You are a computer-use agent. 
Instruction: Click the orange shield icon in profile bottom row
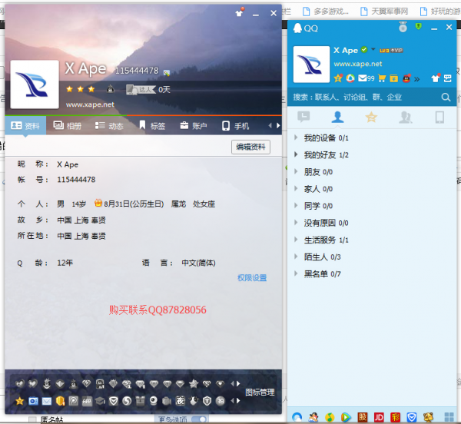[x=60, y=401]
